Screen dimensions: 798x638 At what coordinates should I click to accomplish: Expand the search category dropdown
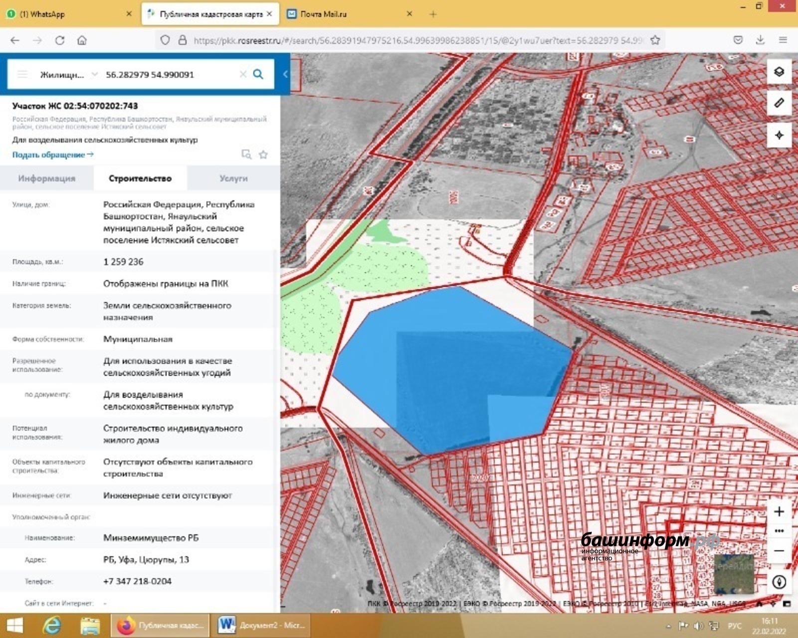coord(94,75)
